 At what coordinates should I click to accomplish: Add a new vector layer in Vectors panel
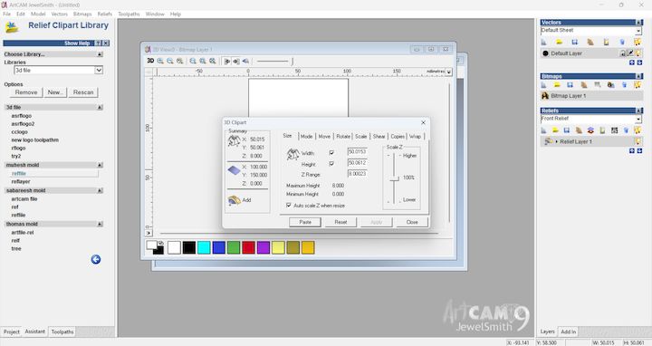coord(544,42)
